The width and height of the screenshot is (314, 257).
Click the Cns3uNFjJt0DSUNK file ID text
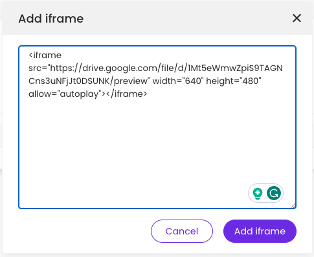coord(69,81)
